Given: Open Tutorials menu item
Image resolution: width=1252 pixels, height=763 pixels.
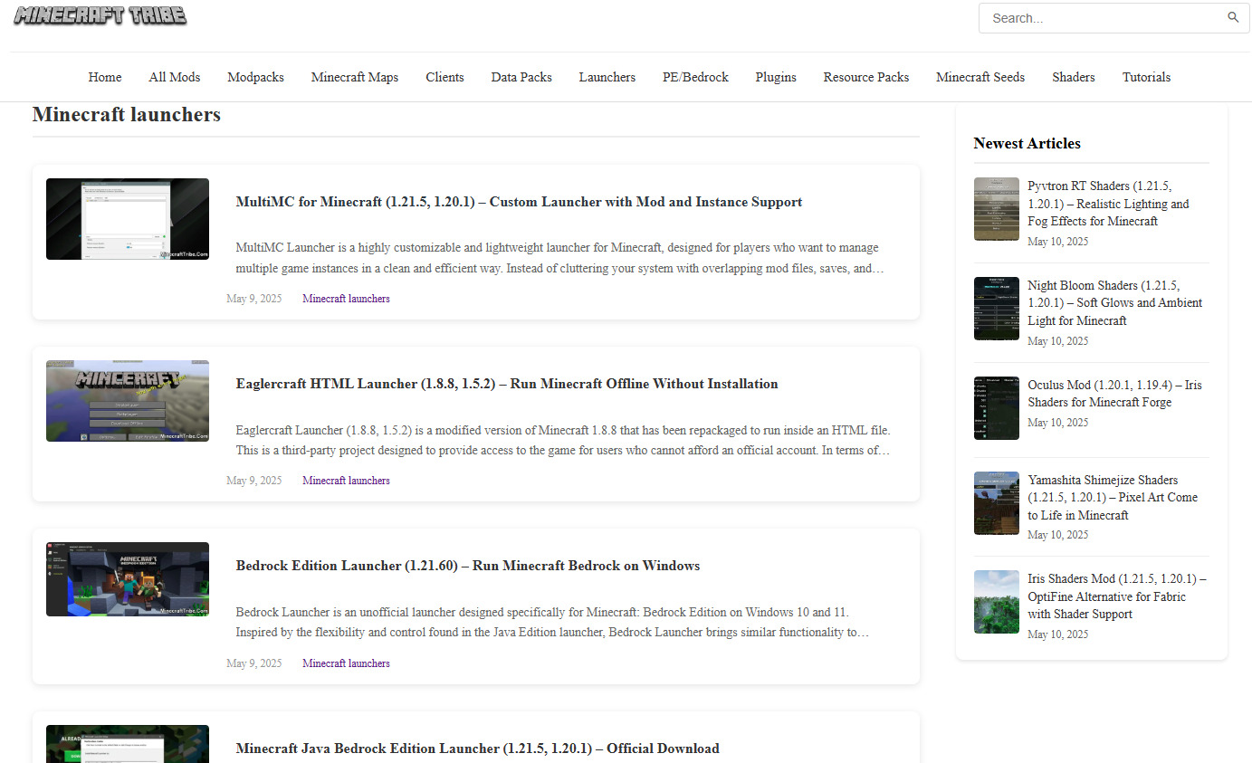Looking at the screenshot, I should point(1146,77).
